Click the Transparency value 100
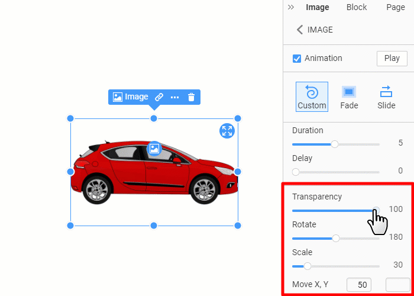Image resolution: width=414 pixels, height=296 pixels. pos(396,210)
